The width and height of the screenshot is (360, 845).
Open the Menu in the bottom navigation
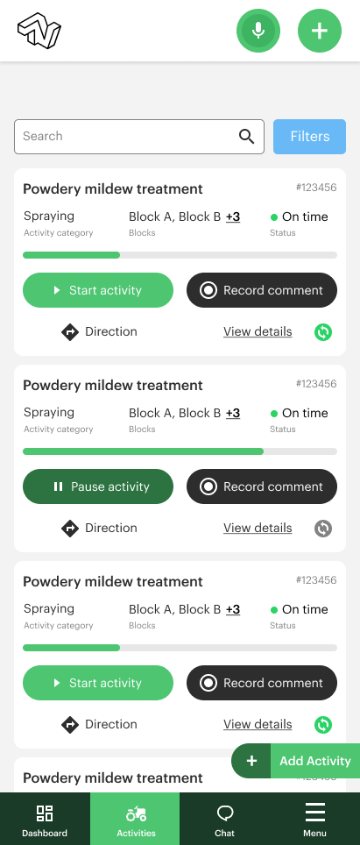(x=314, y=819)
